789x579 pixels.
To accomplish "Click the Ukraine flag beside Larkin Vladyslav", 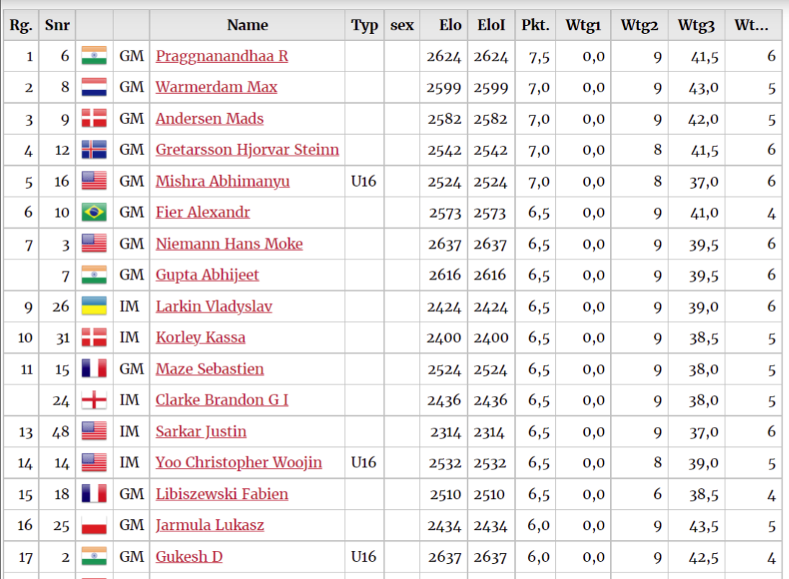I will tap(94, 306).
